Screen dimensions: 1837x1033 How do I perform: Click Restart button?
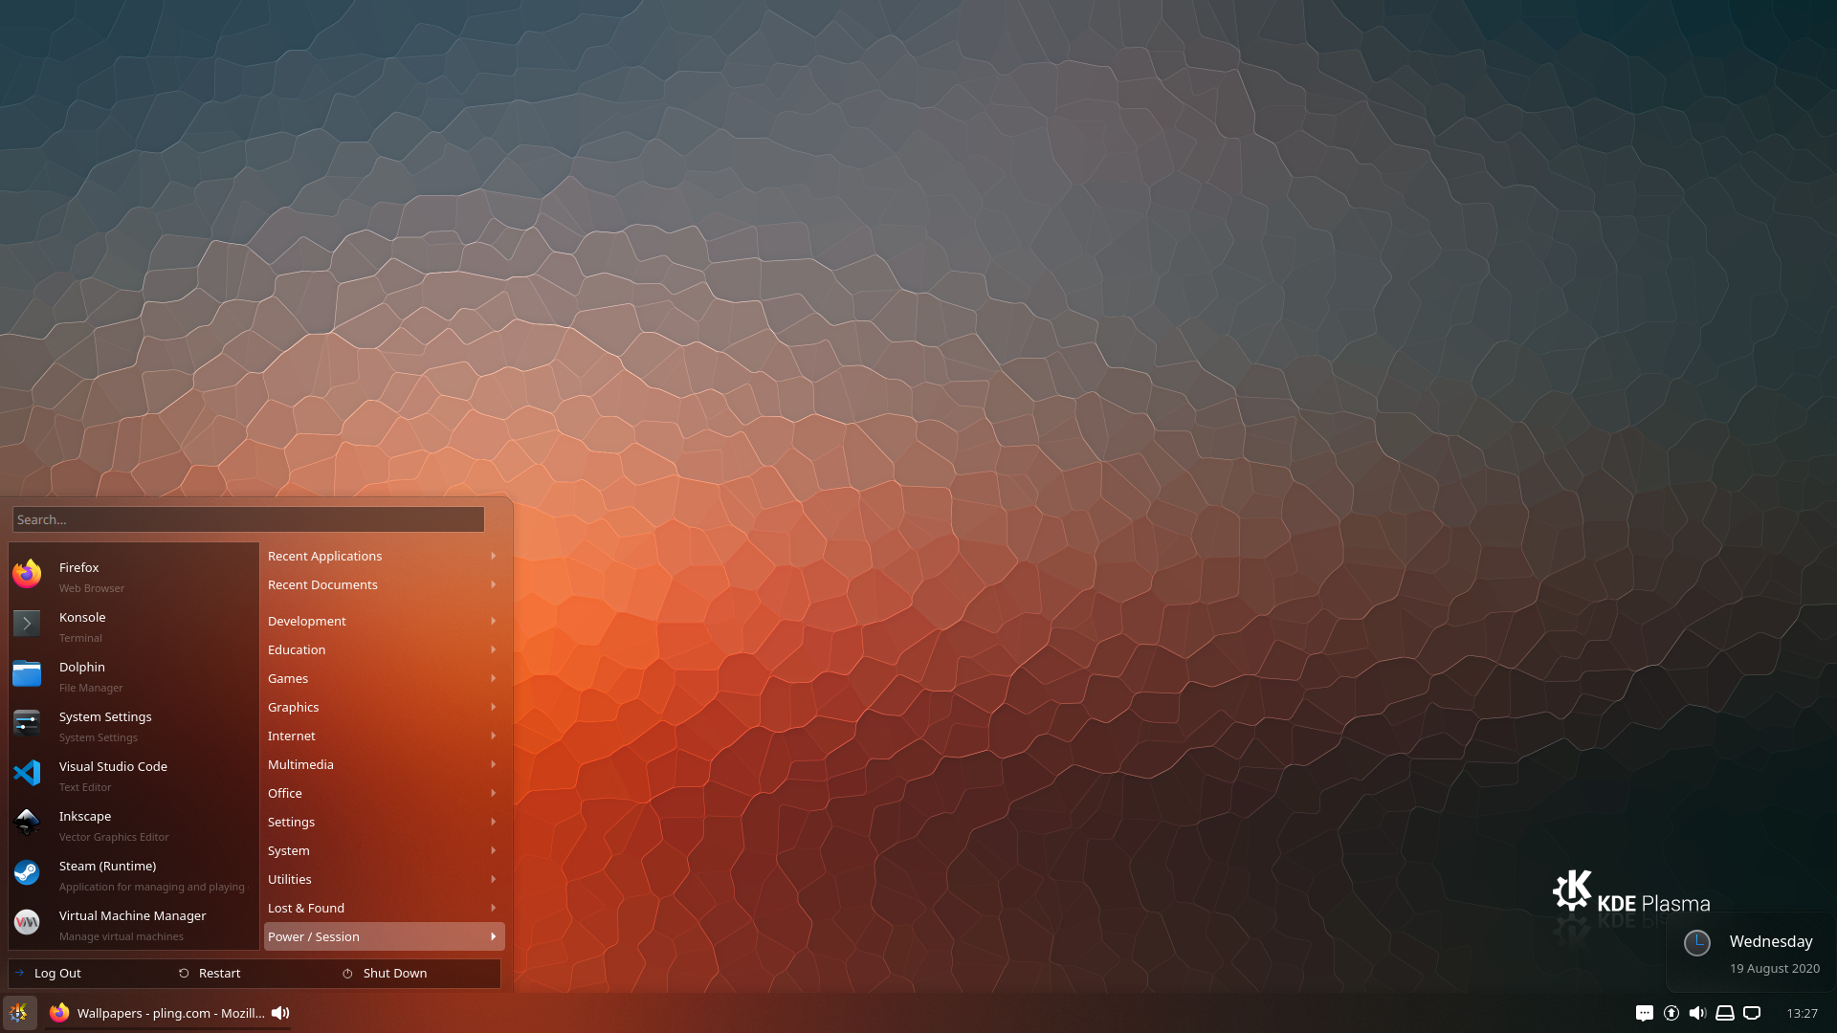pos(255,973)
